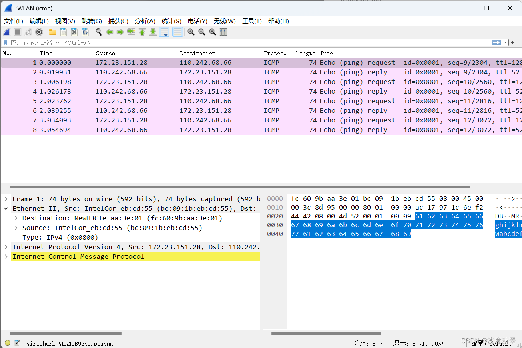Save this capture file
522x348 pixels.
click(x=63, y=32)
